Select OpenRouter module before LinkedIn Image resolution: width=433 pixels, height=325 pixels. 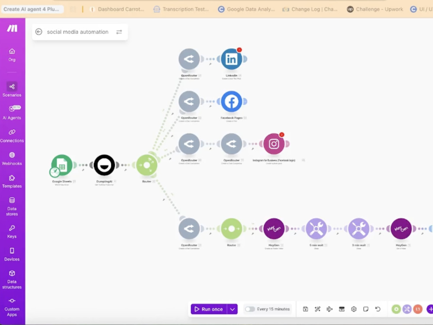[189, 59]
